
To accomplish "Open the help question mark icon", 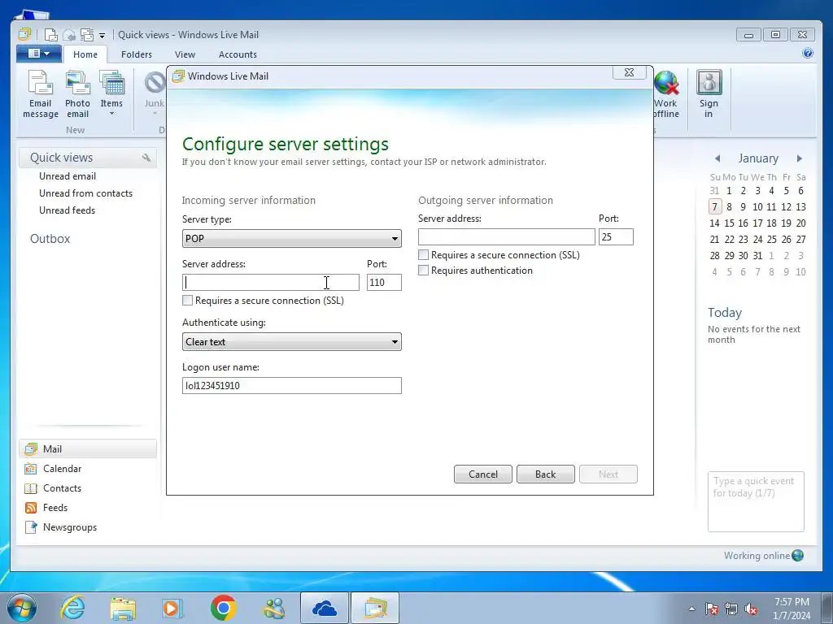I will click(x=808, y=53).
